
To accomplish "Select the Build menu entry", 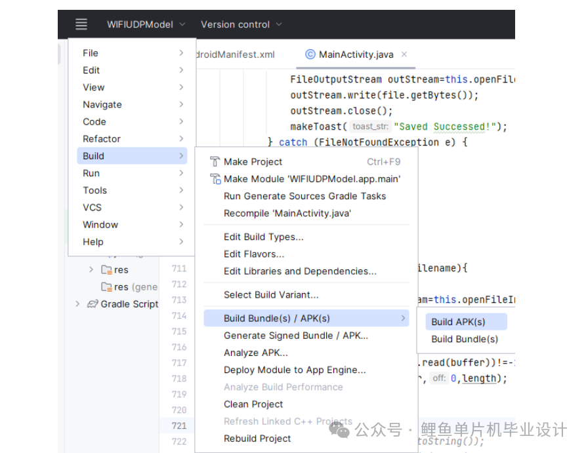I will 132,156.
